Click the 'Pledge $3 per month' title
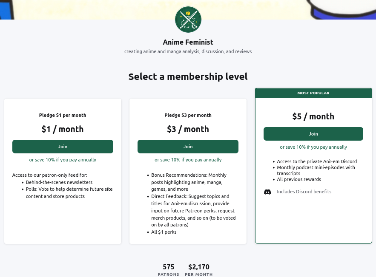Screen dimensions: 376x277 [188, 115]
